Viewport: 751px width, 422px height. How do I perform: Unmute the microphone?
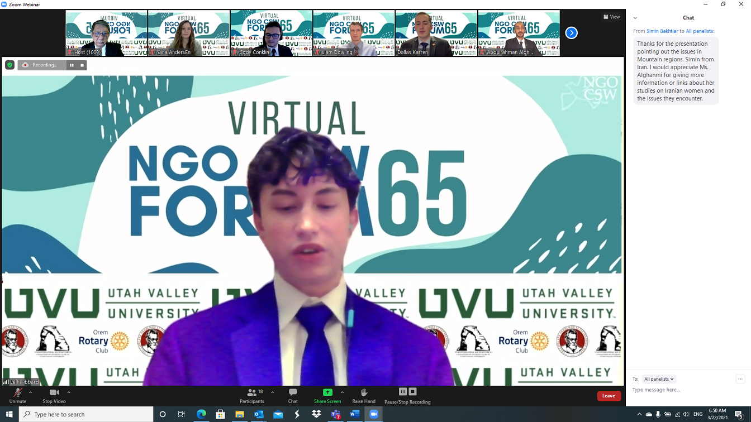(17, 395)
